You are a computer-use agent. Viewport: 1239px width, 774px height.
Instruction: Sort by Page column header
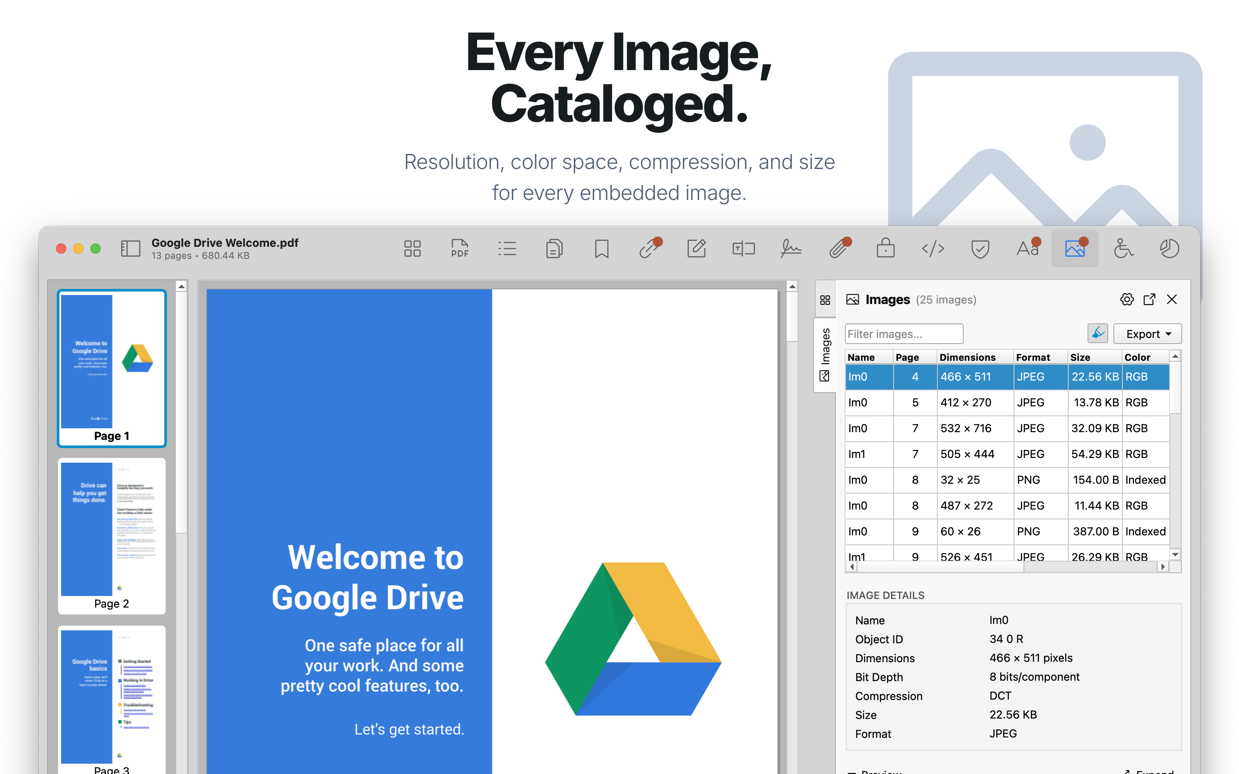pyautogui.click(x=915, y=357)
